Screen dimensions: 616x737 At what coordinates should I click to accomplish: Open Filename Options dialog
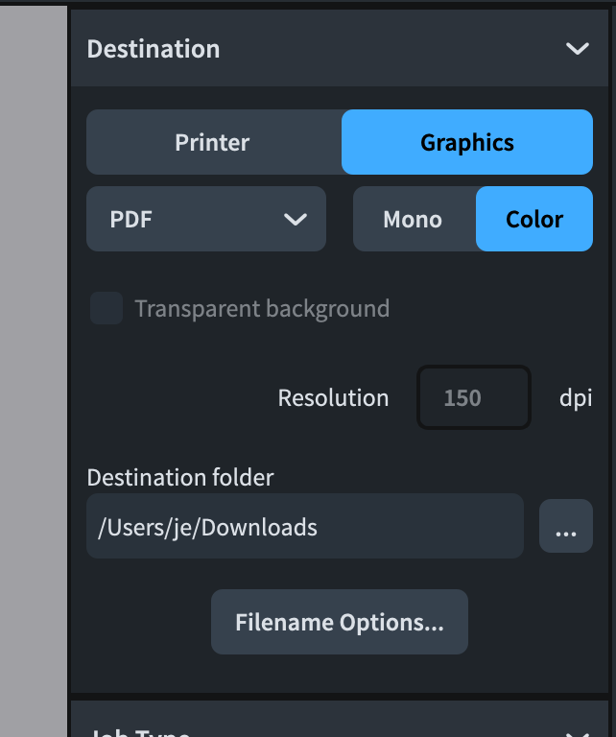pyautogui.click(x=340, y=623)
